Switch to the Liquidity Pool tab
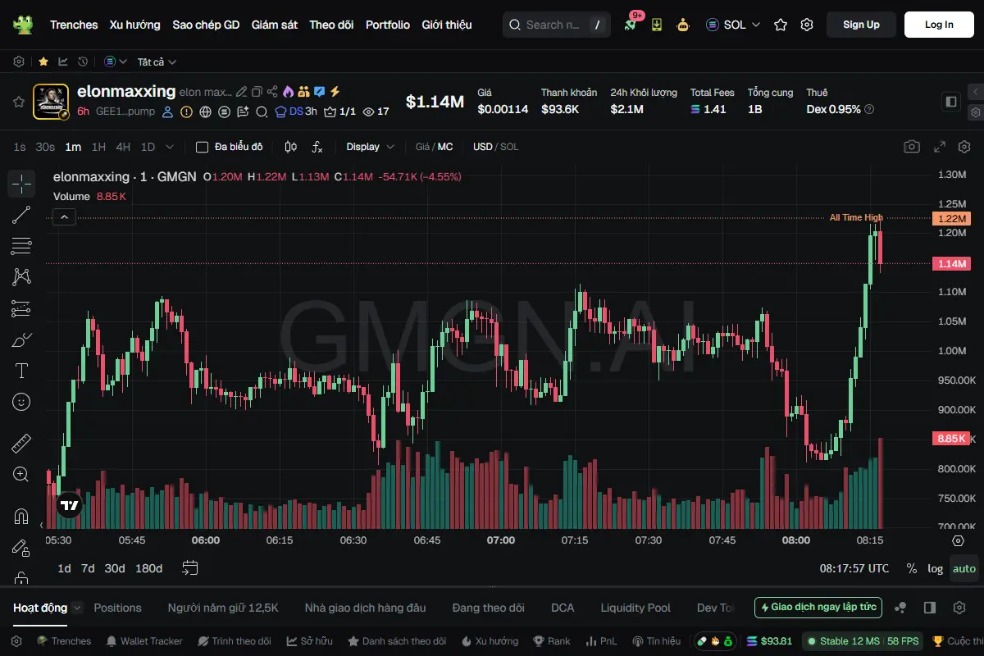 [635, 608]
